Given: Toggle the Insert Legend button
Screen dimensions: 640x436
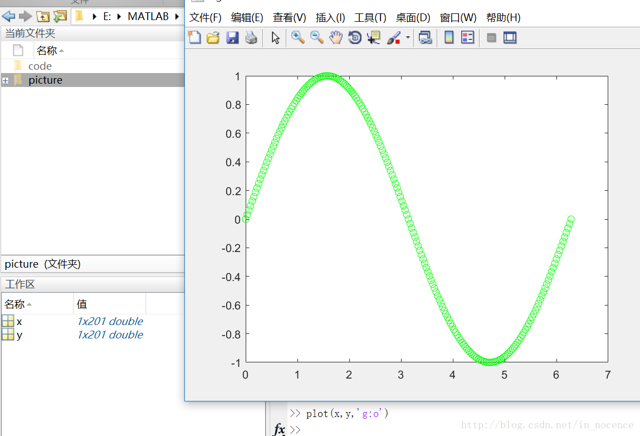Looking at the screenshot, I should (468, 38).
